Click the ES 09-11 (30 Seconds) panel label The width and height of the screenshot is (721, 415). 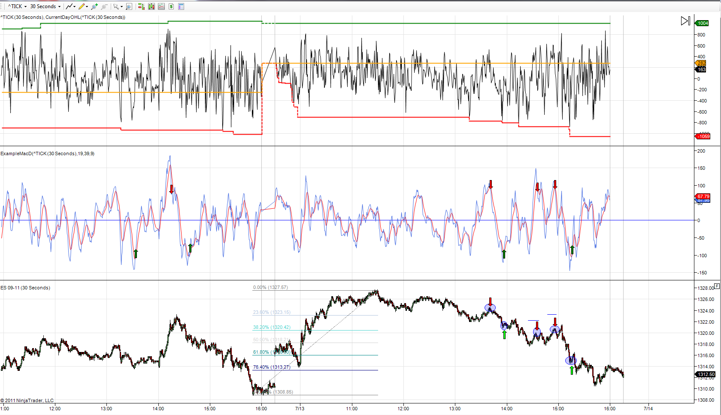[x=25, y=288]
